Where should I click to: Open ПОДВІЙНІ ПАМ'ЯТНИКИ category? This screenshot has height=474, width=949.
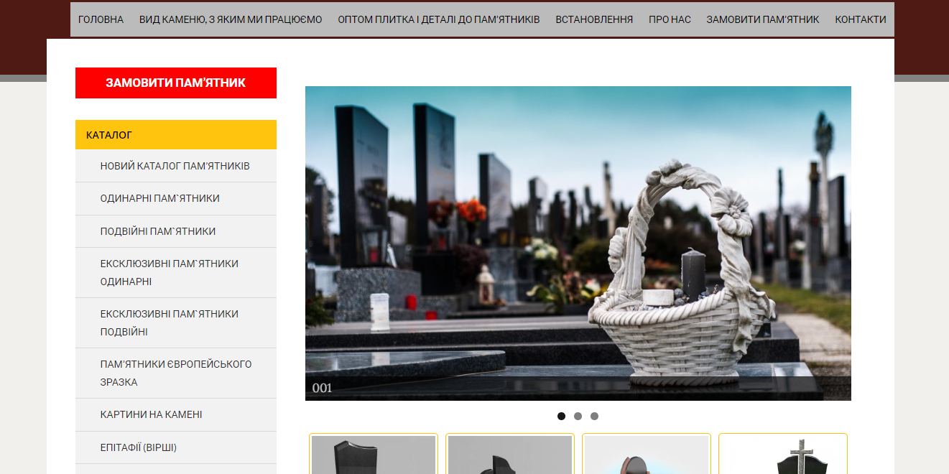tap(158, 231)
